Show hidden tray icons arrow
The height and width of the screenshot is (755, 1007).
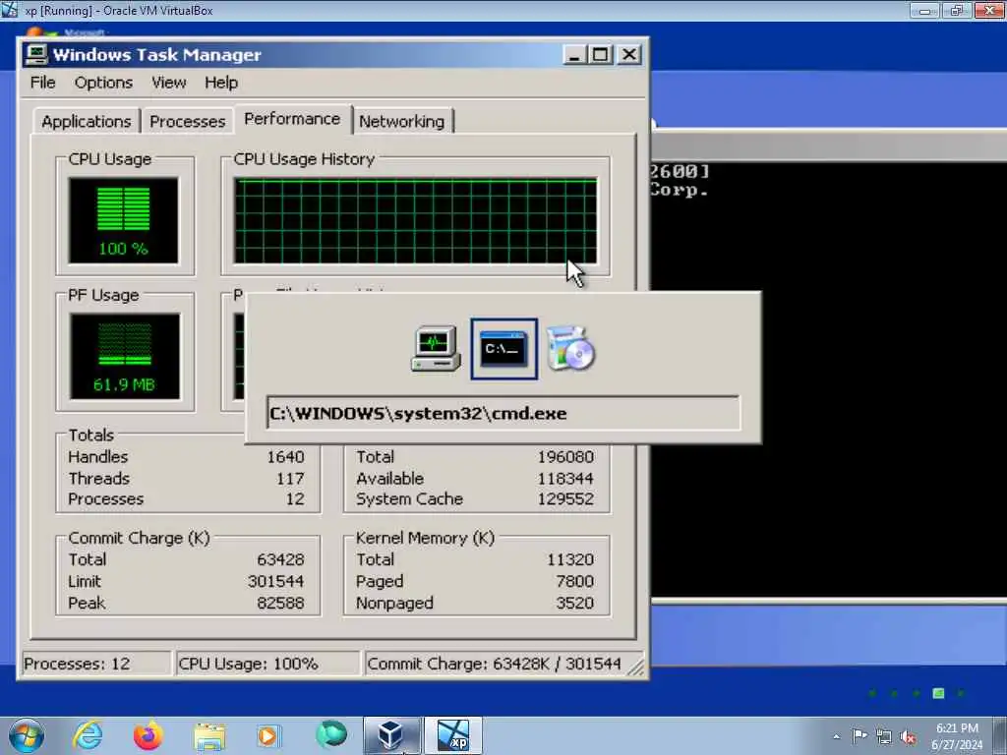tap(836, 736)
